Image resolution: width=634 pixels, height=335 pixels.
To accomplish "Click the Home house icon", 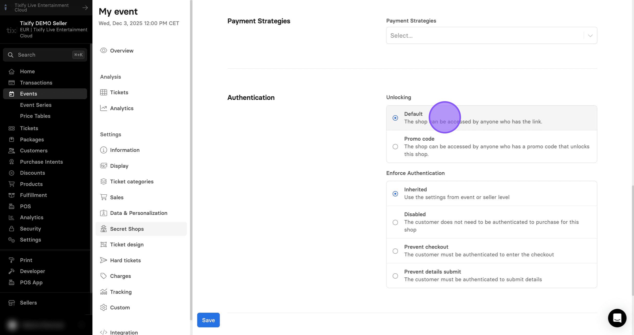I will [x=12, y=72].
